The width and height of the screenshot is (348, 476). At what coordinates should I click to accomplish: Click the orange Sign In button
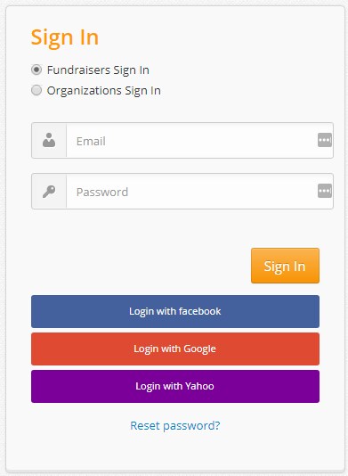pyautogui.click(x=285, y=266)
